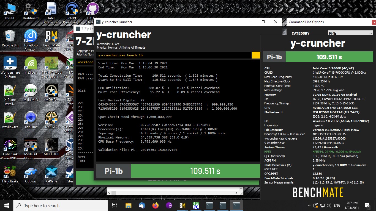The width and height of the screenshot is (376, 211).
Task: Click the scrollbar down arrow under the launcher
Action: (x=241, y=188)
